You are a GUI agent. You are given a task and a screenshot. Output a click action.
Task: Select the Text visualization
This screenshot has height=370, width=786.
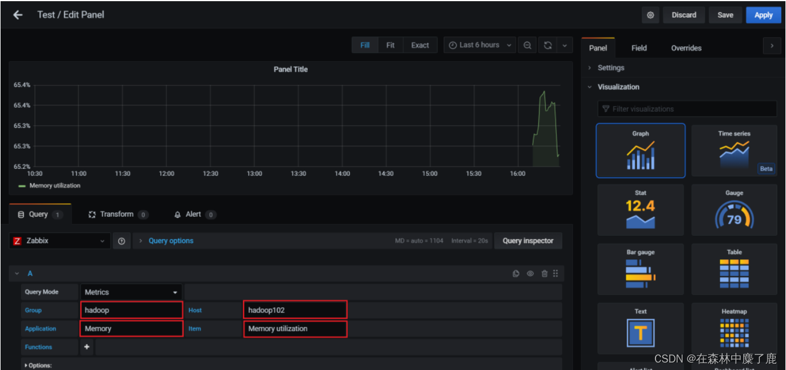[641, 329]
